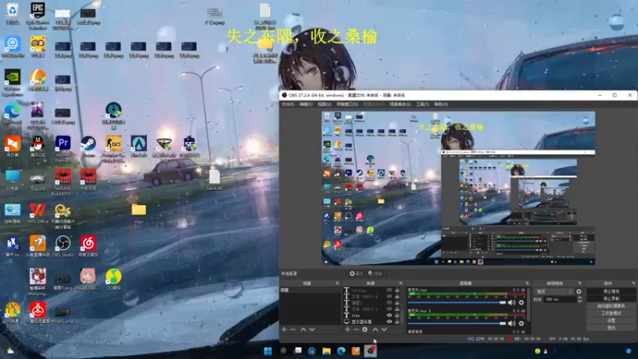Move source down in sources panel
This screenshot has height=359, width=638.
[x=384, y=329]
